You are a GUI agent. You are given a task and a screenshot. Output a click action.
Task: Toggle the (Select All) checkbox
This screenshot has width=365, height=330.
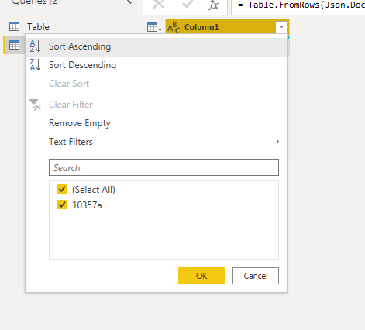coord(62,189)
